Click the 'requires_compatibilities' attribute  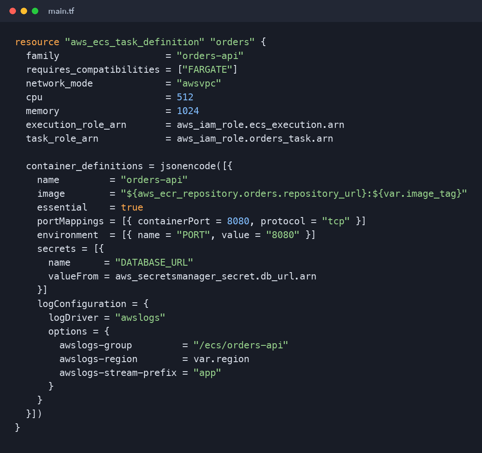pyautogui.click(x=93, y=70)
